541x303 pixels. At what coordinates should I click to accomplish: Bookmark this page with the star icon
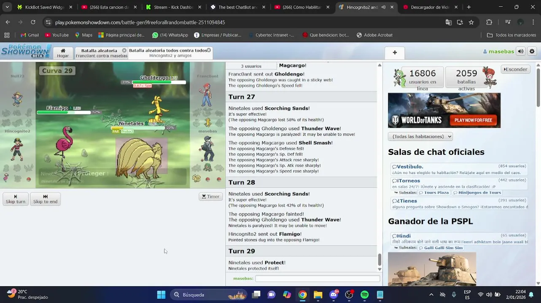point(471,22)
